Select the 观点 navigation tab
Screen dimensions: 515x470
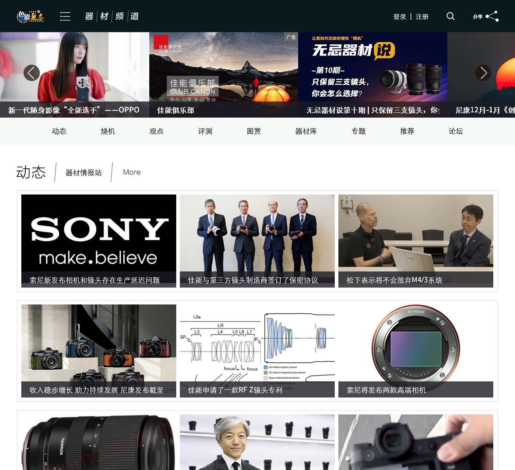coord(157,131)
